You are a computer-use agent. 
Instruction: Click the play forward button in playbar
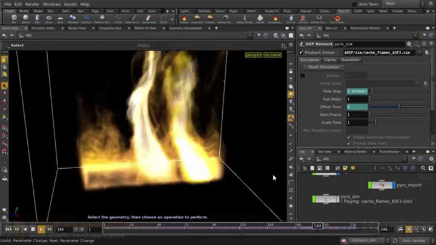[41, 229]
